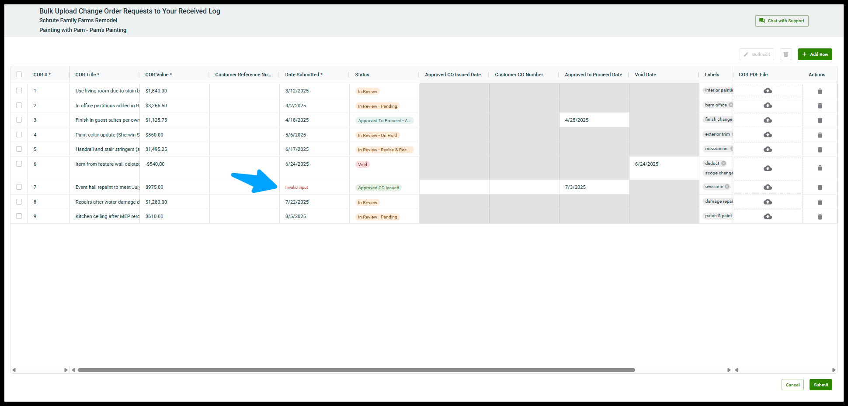This screenshot has width=848, height=406.
Task: Click the 'Invalid input' date cell
Action: click(x=297, y=188)
